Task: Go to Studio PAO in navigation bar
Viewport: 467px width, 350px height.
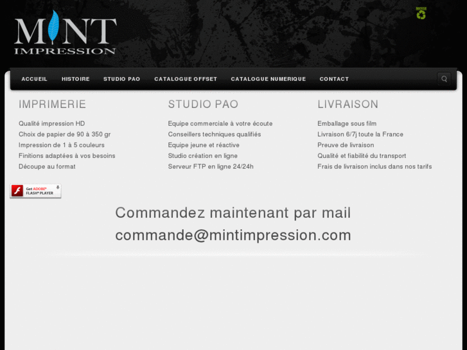Action: pos(122,79)
